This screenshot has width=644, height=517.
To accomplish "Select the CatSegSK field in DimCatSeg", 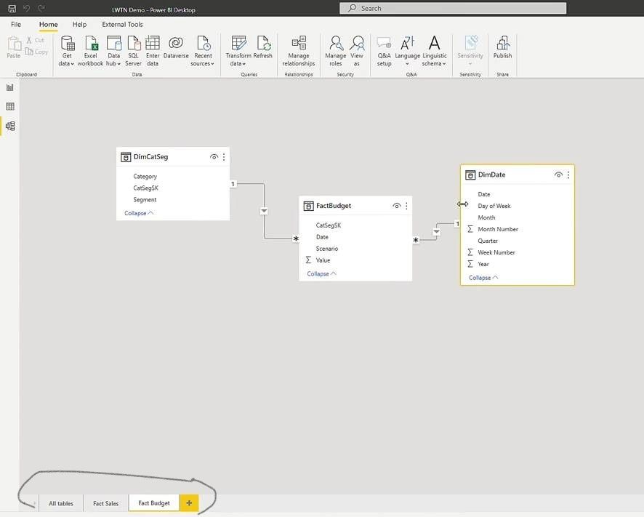I will [x=146, y=188].
